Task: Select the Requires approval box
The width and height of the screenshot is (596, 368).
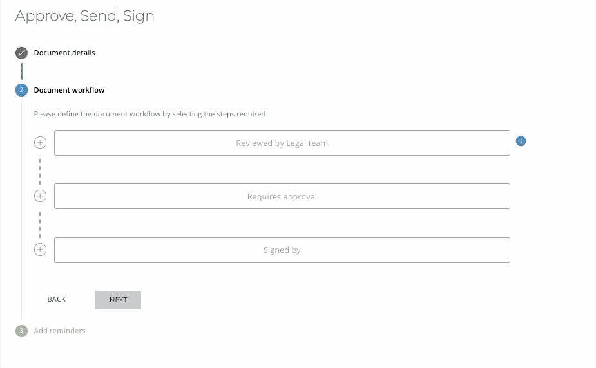Action: 282,196
